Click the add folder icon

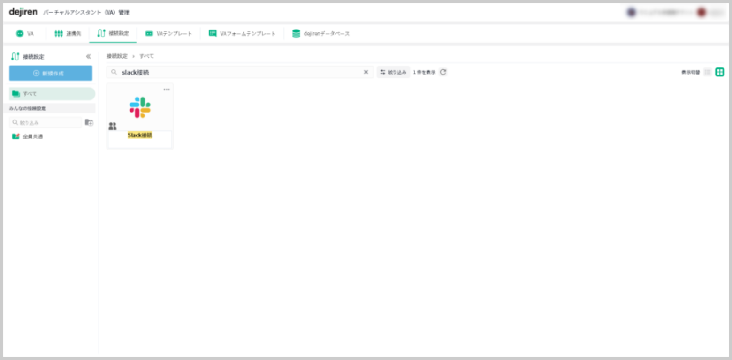[89, 122]
